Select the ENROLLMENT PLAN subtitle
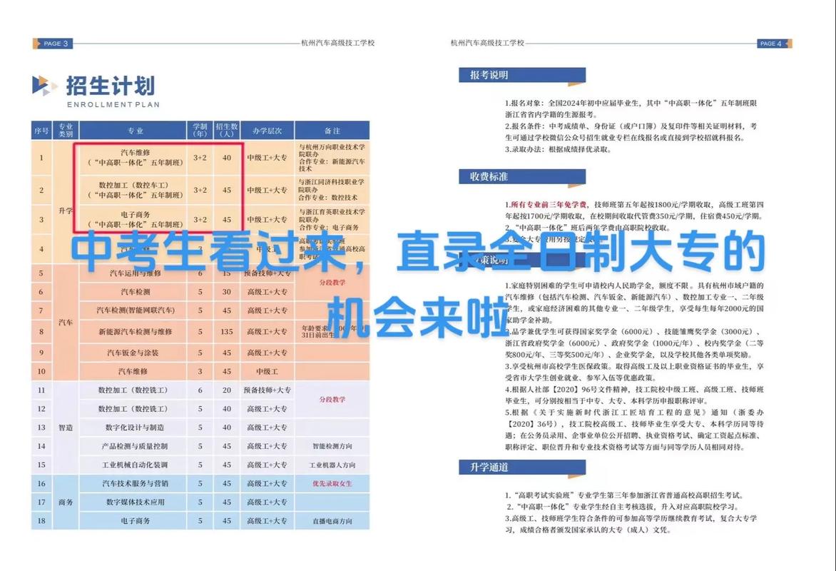The width and height of the screenshot is (836, 571). [x=113, y=105]
